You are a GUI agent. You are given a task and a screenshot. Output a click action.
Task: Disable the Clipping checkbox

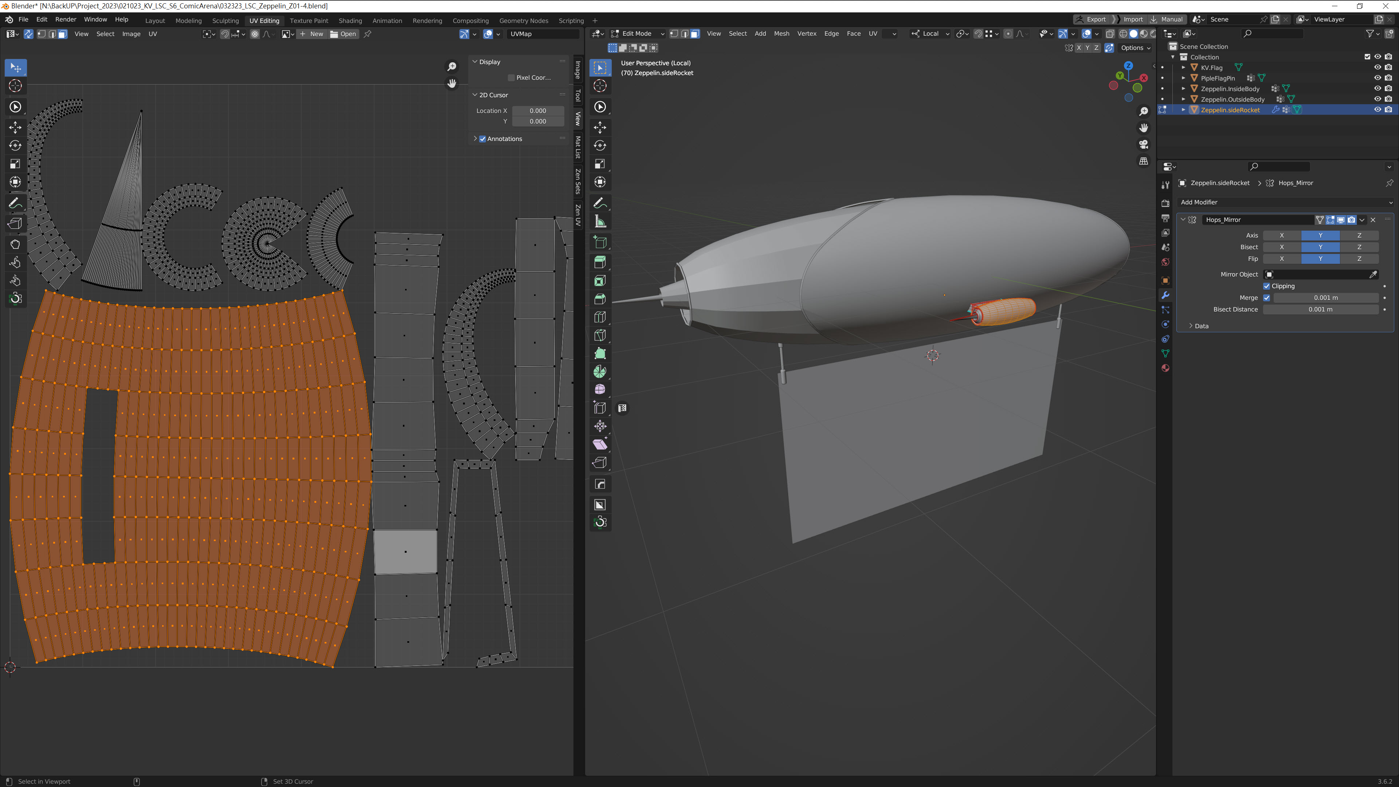pyautogui.click(x=1266, y=286)
